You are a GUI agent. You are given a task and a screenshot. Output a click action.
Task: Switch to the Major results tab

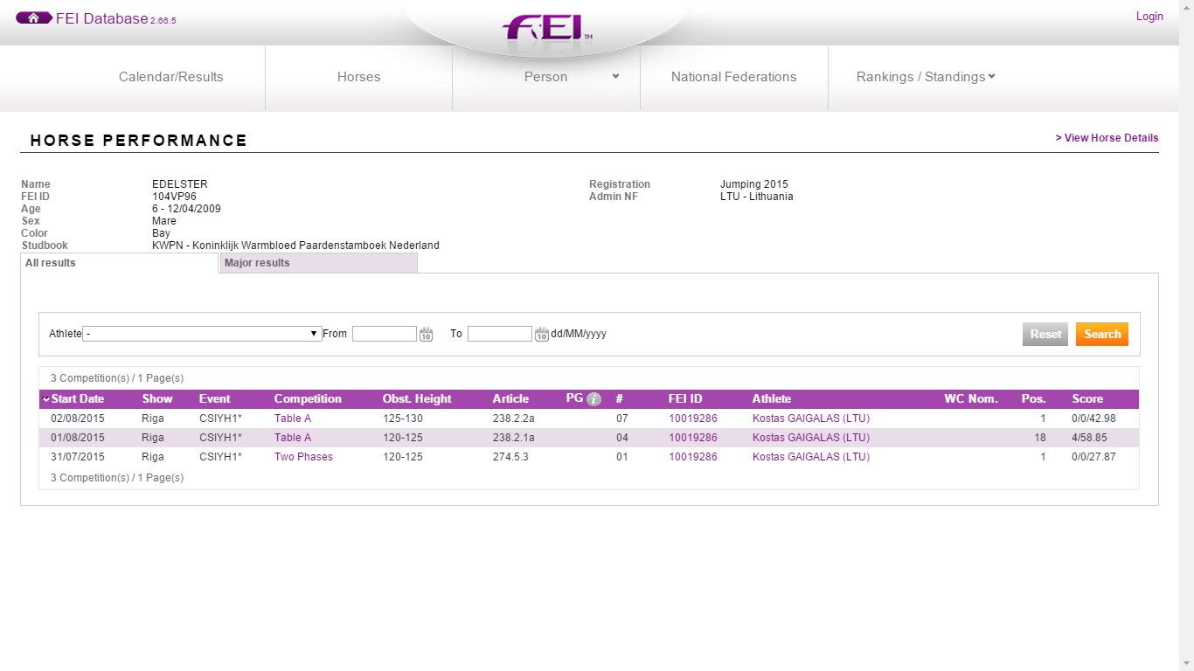(318, 263)
